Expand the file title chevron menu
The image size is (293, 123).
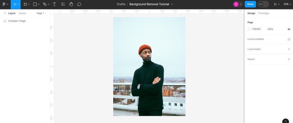[172, 4]
